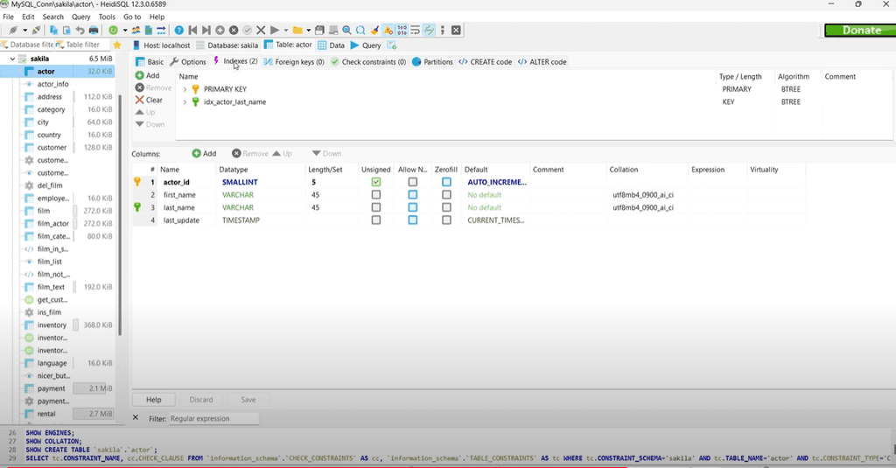Screen dimensions: 896x468
Task: Click the Help button
Action: pyautogui.click(x=153, y=400)
